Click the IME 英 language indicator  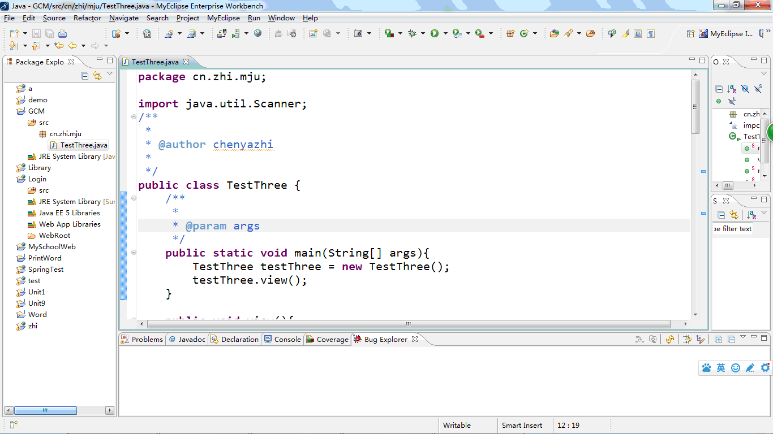tap(721, 368)
